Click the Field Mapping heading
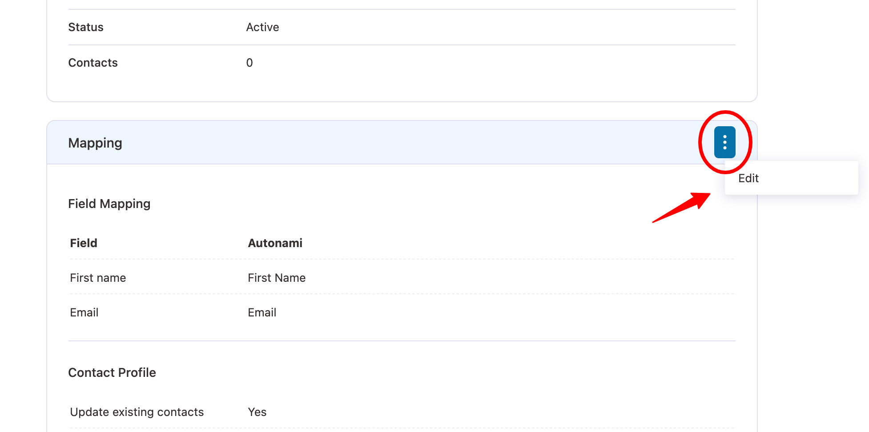The image size is (869, 432). click(x=109, y=204)
